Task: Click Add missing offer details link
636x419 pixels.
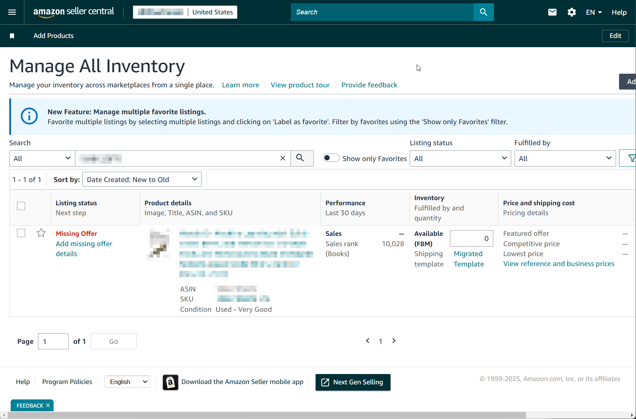Action: click(x=84, y=249)
